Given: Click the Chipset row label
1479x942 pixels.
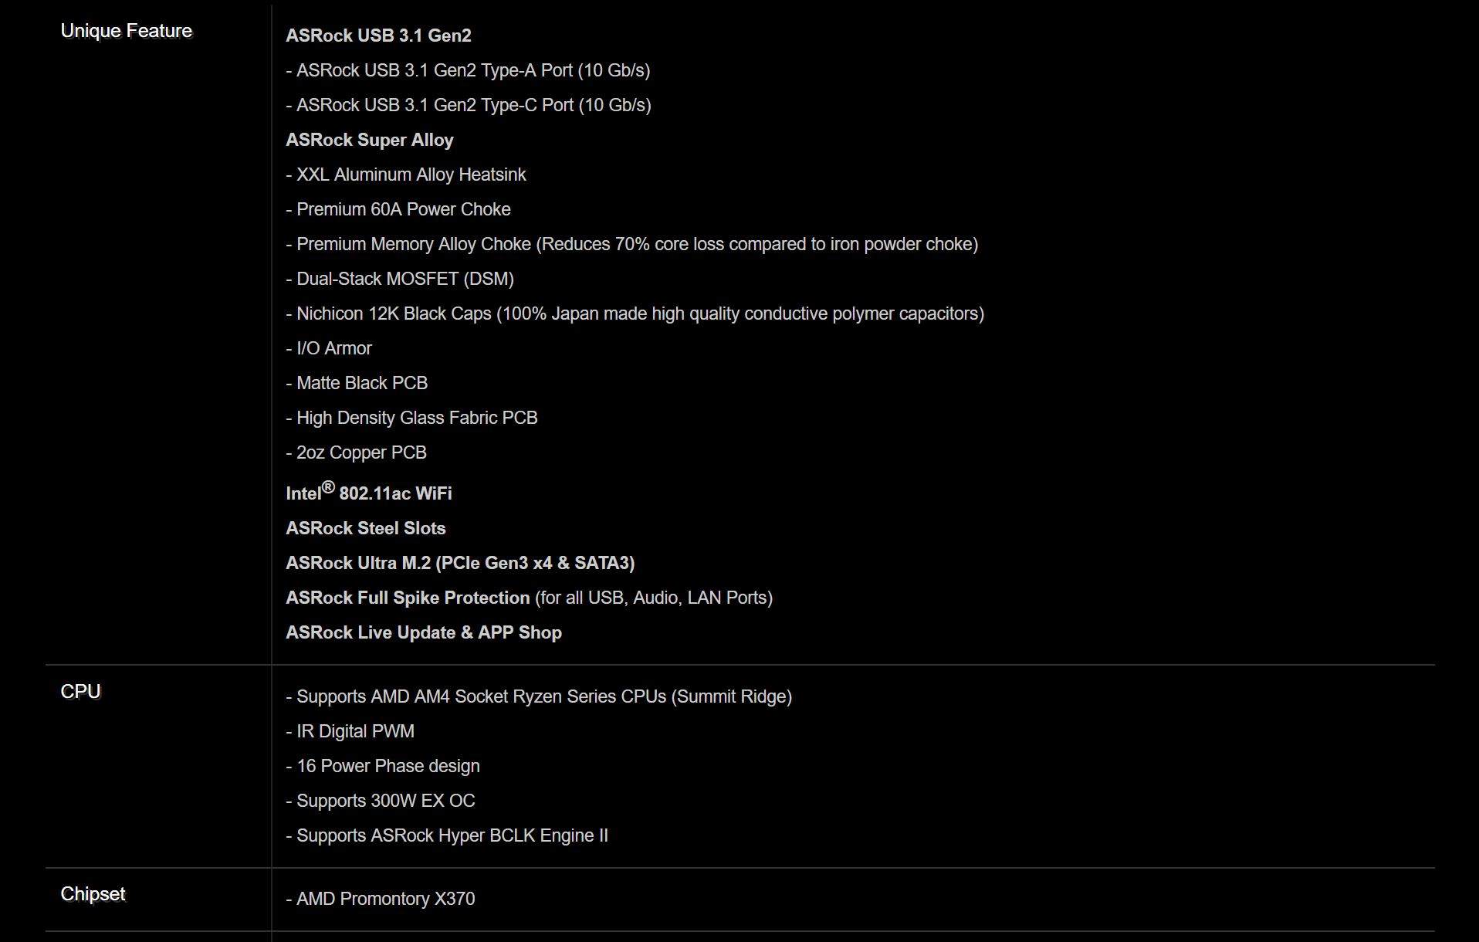Looking at the screenshot, I should [x=93, y=894].
